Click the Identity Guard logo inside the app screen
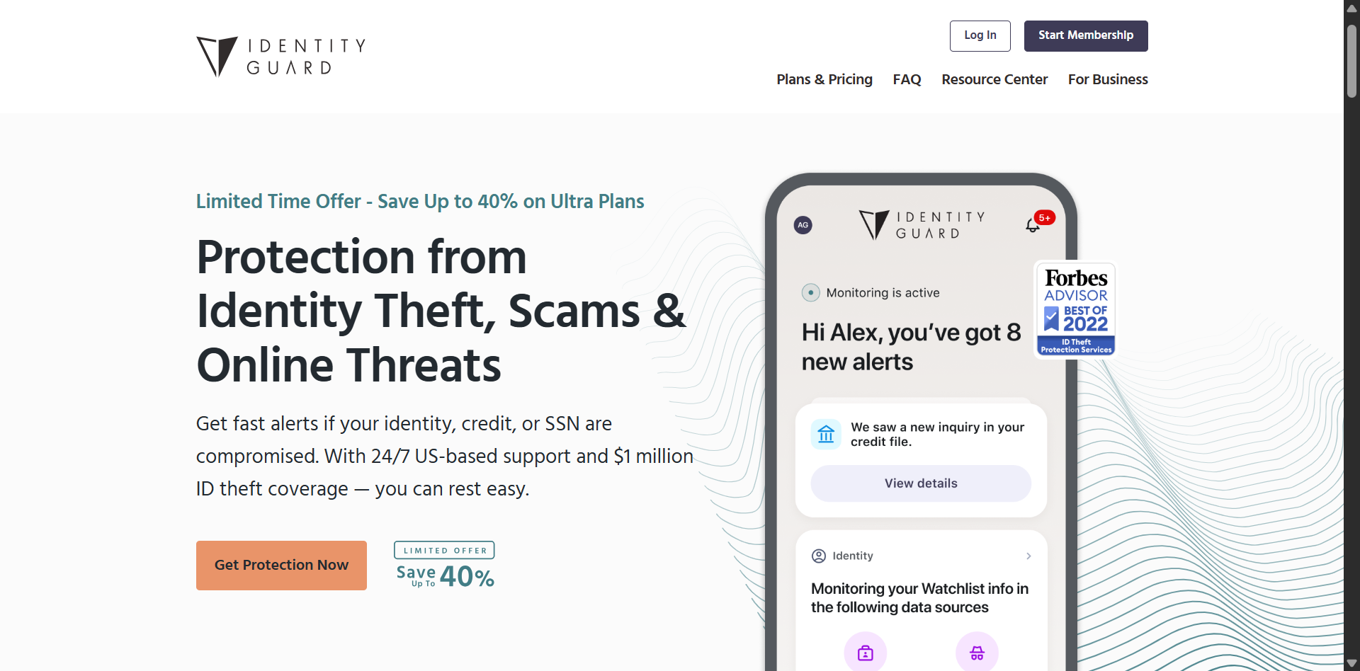This screenshot has height=671, width=1360. coord(921,224)
